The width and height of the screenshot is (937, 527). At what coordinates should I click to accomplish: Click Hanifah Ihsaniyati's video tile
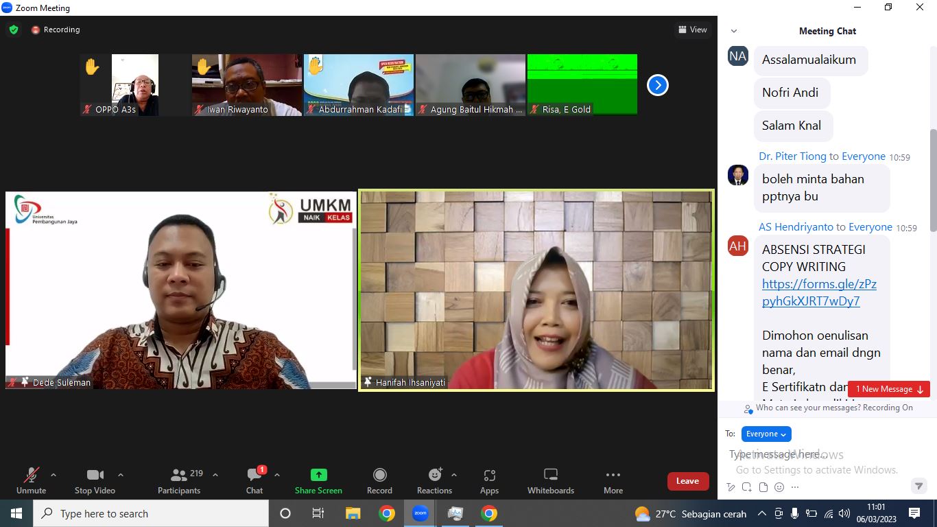point(536,290)
